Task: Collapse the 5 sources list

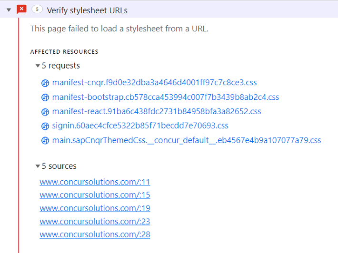Action: (x=38, y=166)
